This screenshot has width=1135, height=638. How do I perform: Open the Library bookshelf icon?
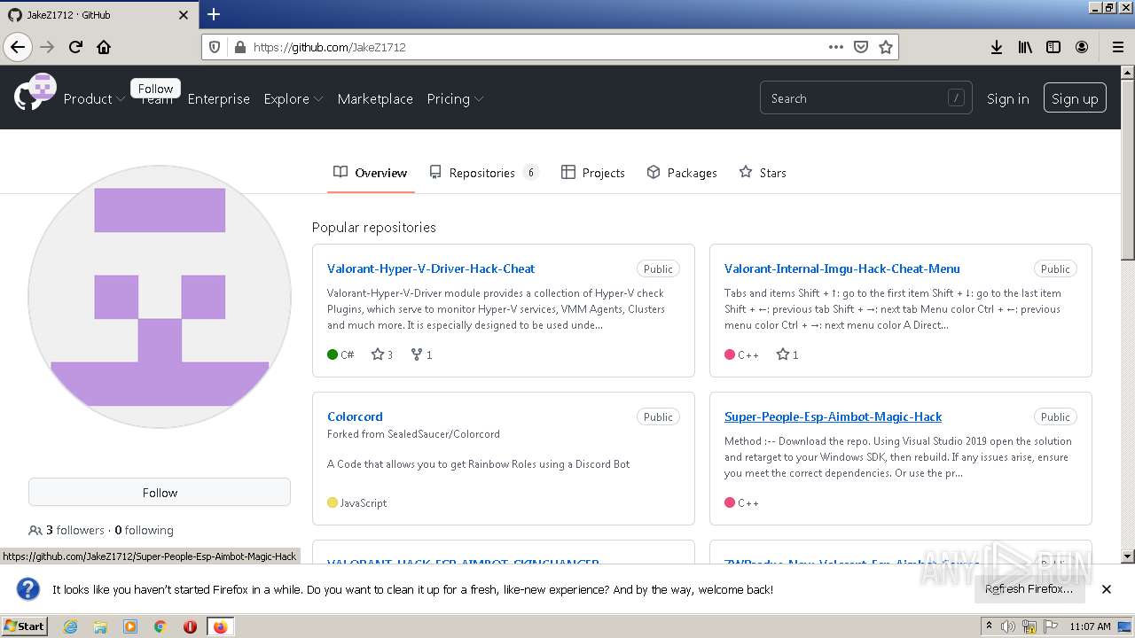(x=1025, y=47)
